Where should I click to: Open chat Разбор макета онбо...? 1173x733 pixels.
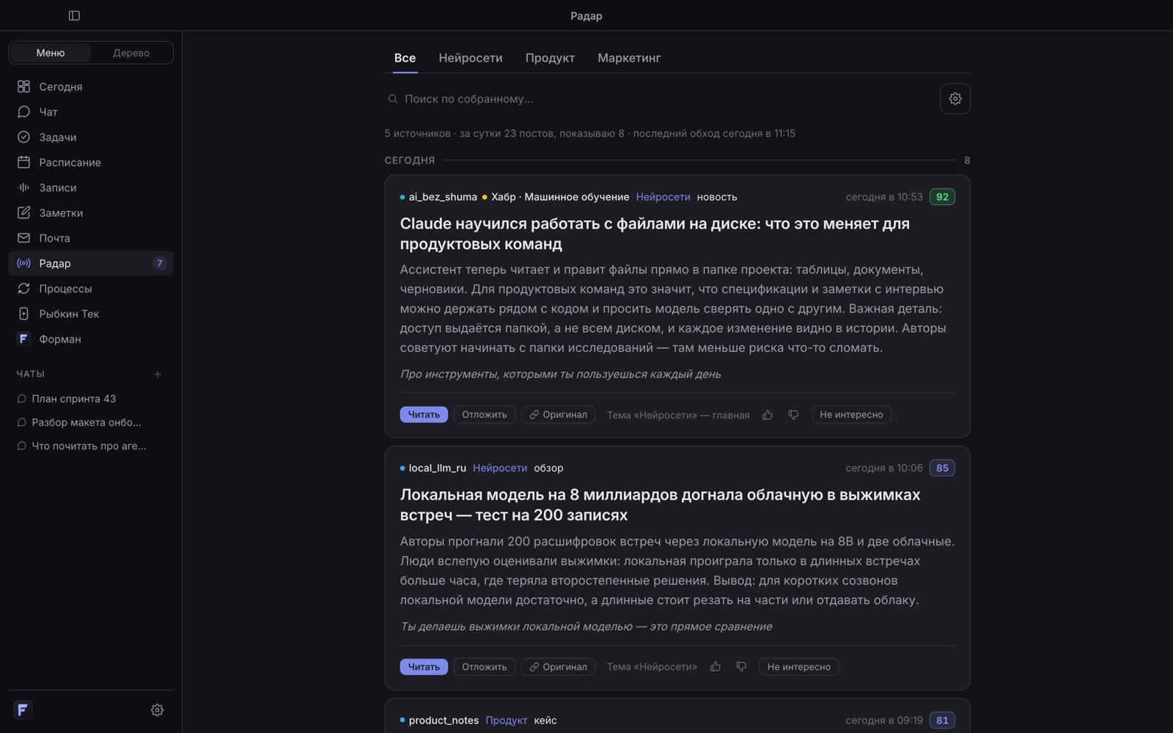click(x=90, y=422)
